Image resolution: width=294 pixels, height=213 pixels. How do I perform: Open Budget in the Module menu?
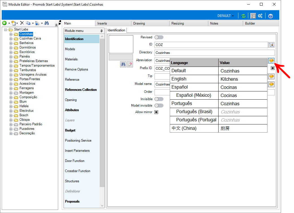82,130
